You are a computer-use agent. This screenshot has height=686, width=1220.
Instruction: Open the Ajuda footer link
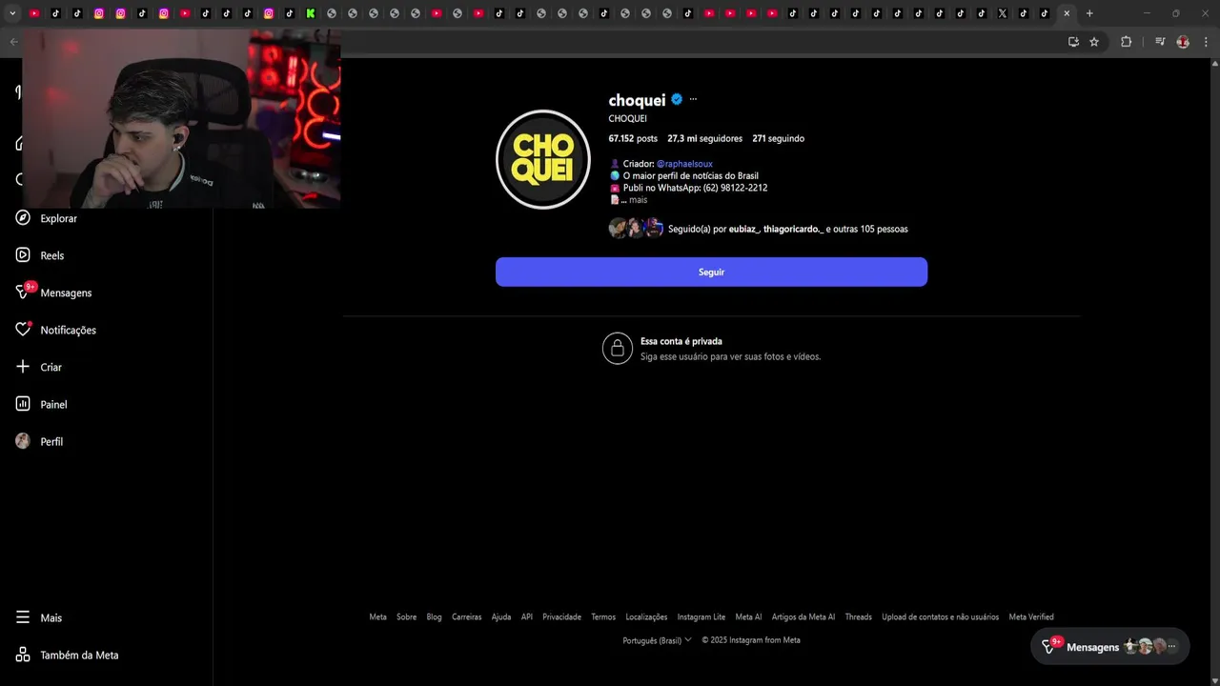(501, 616)
